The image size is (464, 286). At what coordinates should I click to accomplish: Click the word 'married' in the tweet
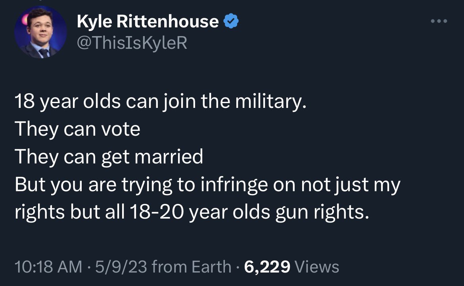(169, 157)
